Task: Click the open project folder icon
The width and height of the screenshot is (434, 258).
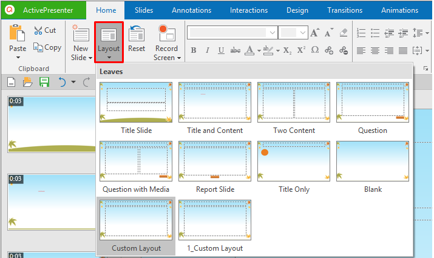Action: pos(28,82)
